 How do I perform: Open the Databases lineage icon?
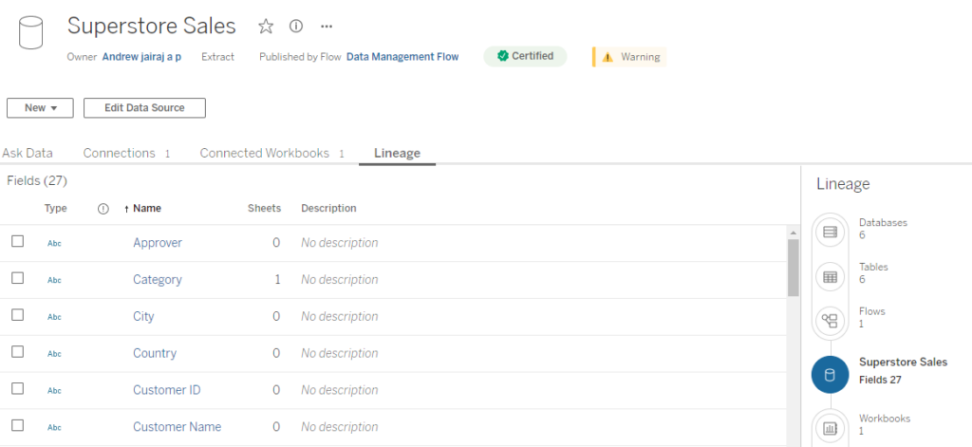coord(830,233)
